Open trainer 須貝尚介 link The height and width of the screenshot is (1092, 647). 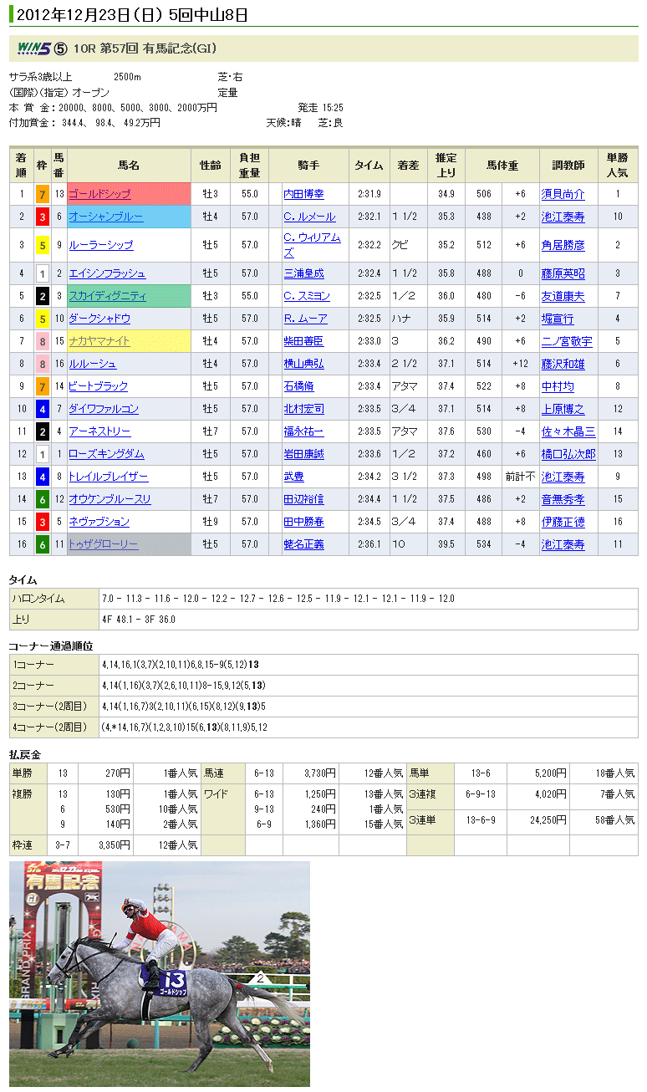tap(563, 194)
